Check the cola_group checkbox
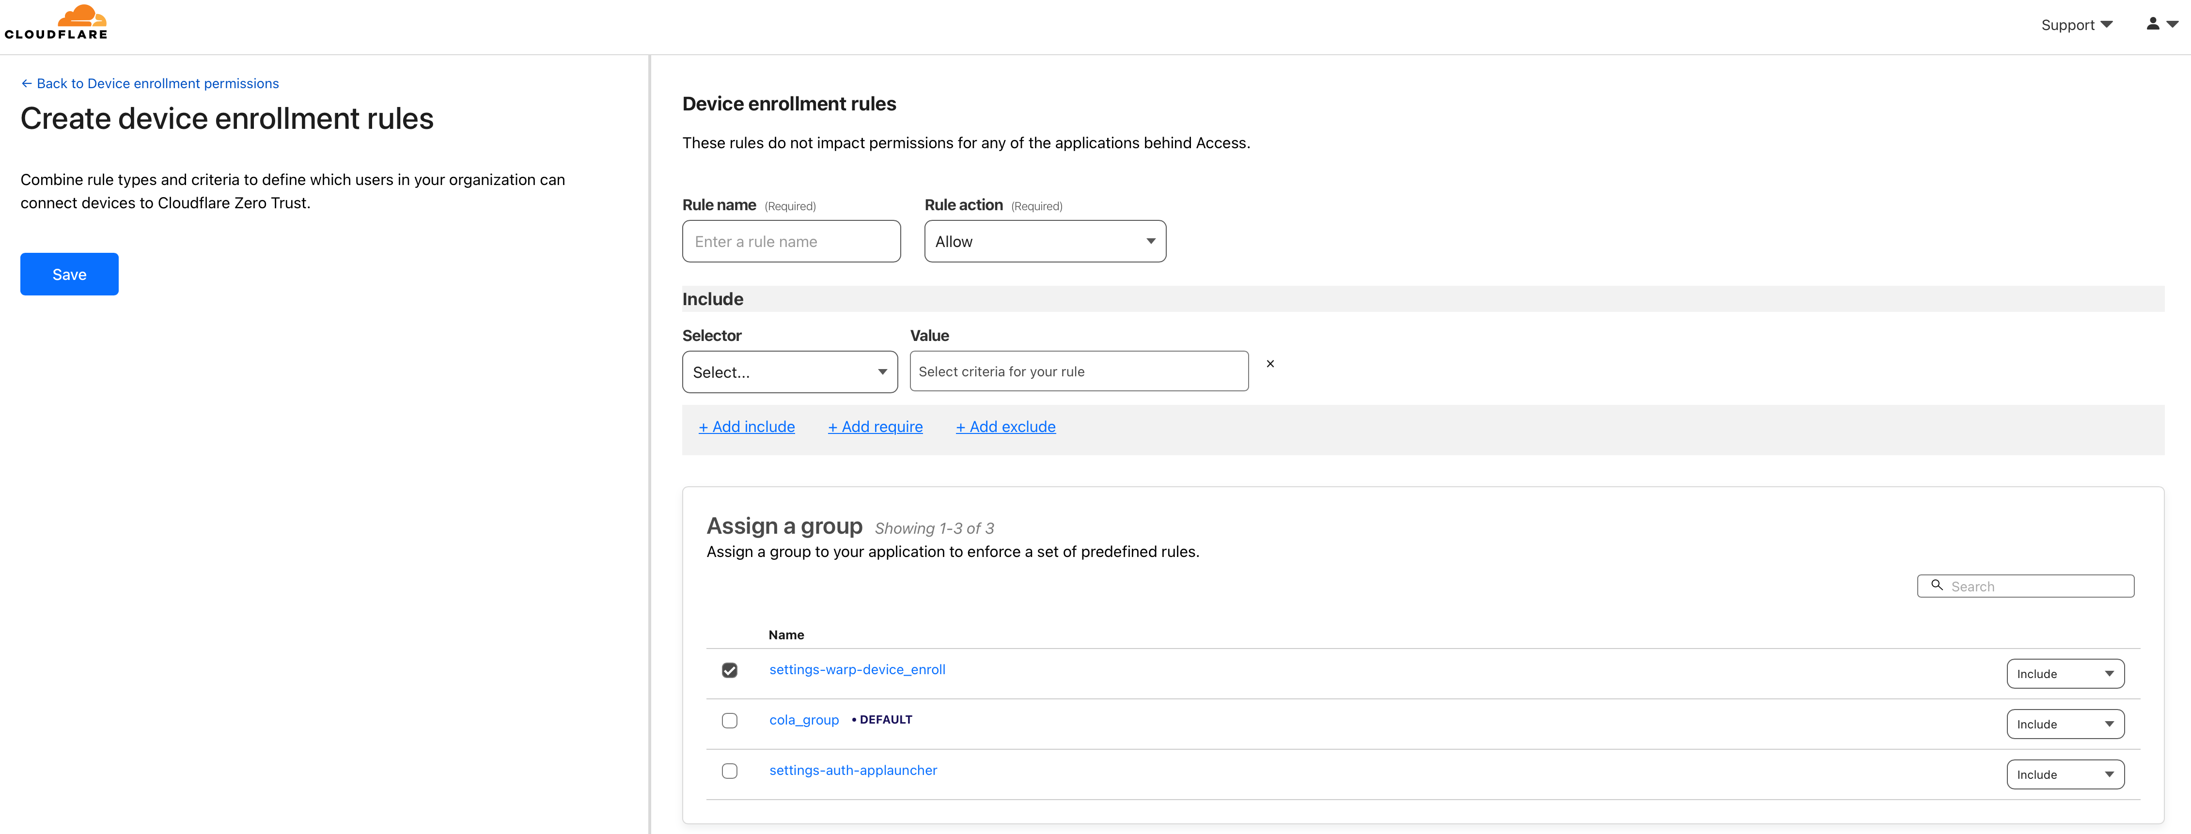The height and width of the screenshot is (834, 2191). 729,720
